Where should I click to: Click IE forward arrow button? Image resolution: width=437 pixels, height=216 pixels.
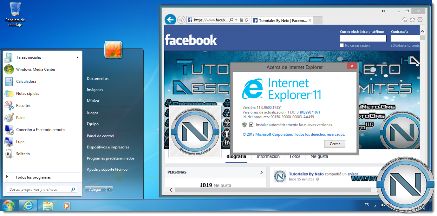coord(181,20)
